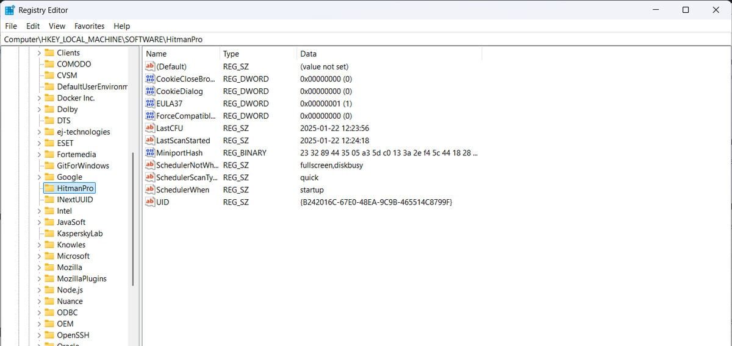Open the File menu
The height and width of the screenshot is (346, 732).
pyautogui.click(x=11, y=26)
